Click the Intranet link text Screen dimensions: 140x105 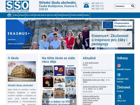[x=120, y=91]
